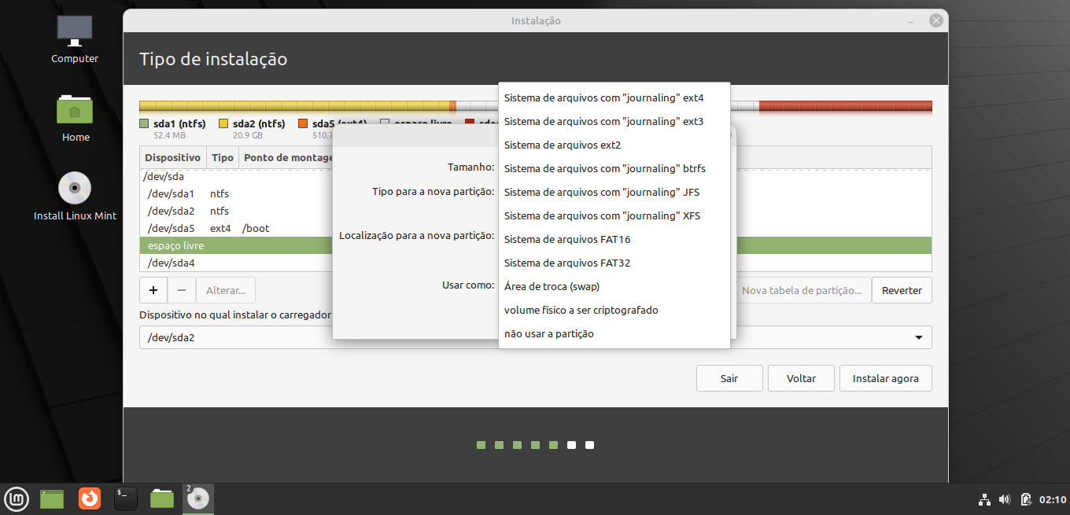
Task: Choose journaling ext3 file system option
Action: [614, 122]
